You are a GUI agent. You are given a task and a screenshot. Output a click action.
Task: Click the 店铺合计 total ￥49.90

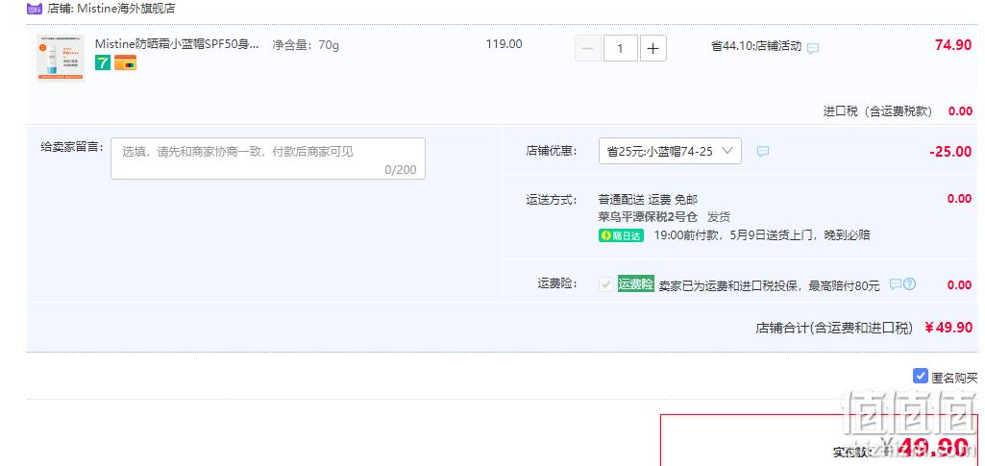(948, 328)
